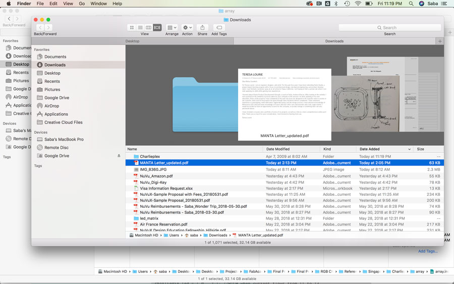
Task: Open the Go menu
Action: click(x=82, y=4)
